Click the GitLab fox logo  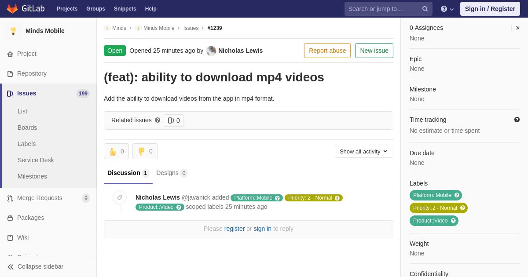click(x=12, y=9)
